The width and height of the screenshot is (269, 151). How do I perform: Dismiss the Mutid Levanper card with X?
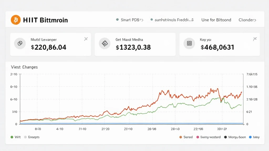[x=86, y=39]
